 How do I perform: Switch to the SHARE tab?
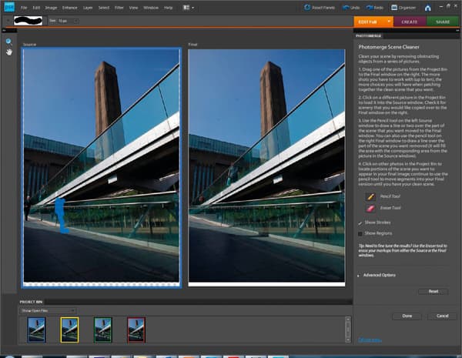pyautogui.click(x=443, y=22)
